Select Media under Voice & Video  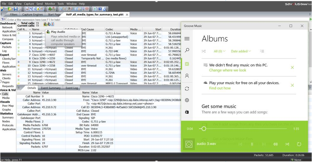tap(6, 98)
